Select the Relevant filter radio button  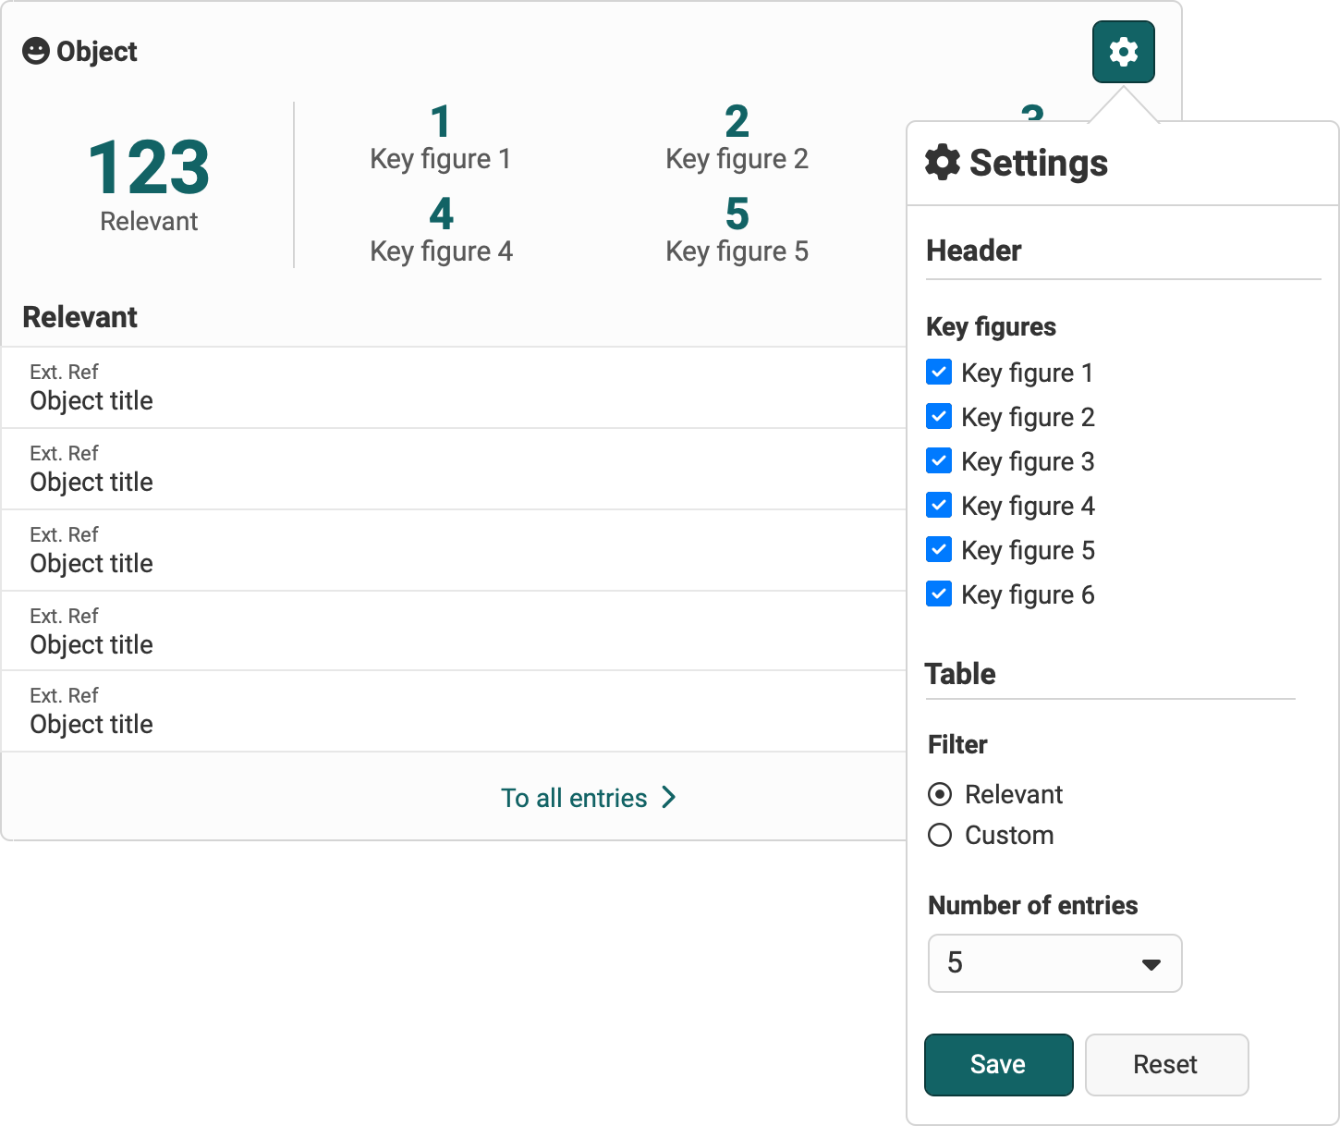point(939,793)
